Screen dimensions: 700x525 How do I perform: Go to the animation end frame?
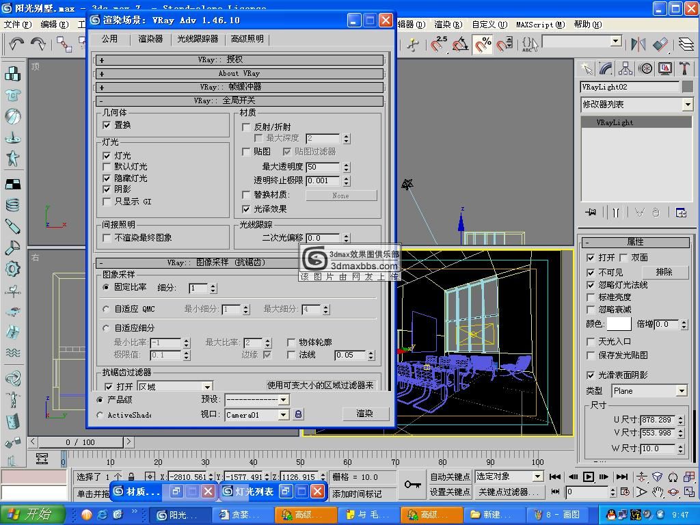622,476
